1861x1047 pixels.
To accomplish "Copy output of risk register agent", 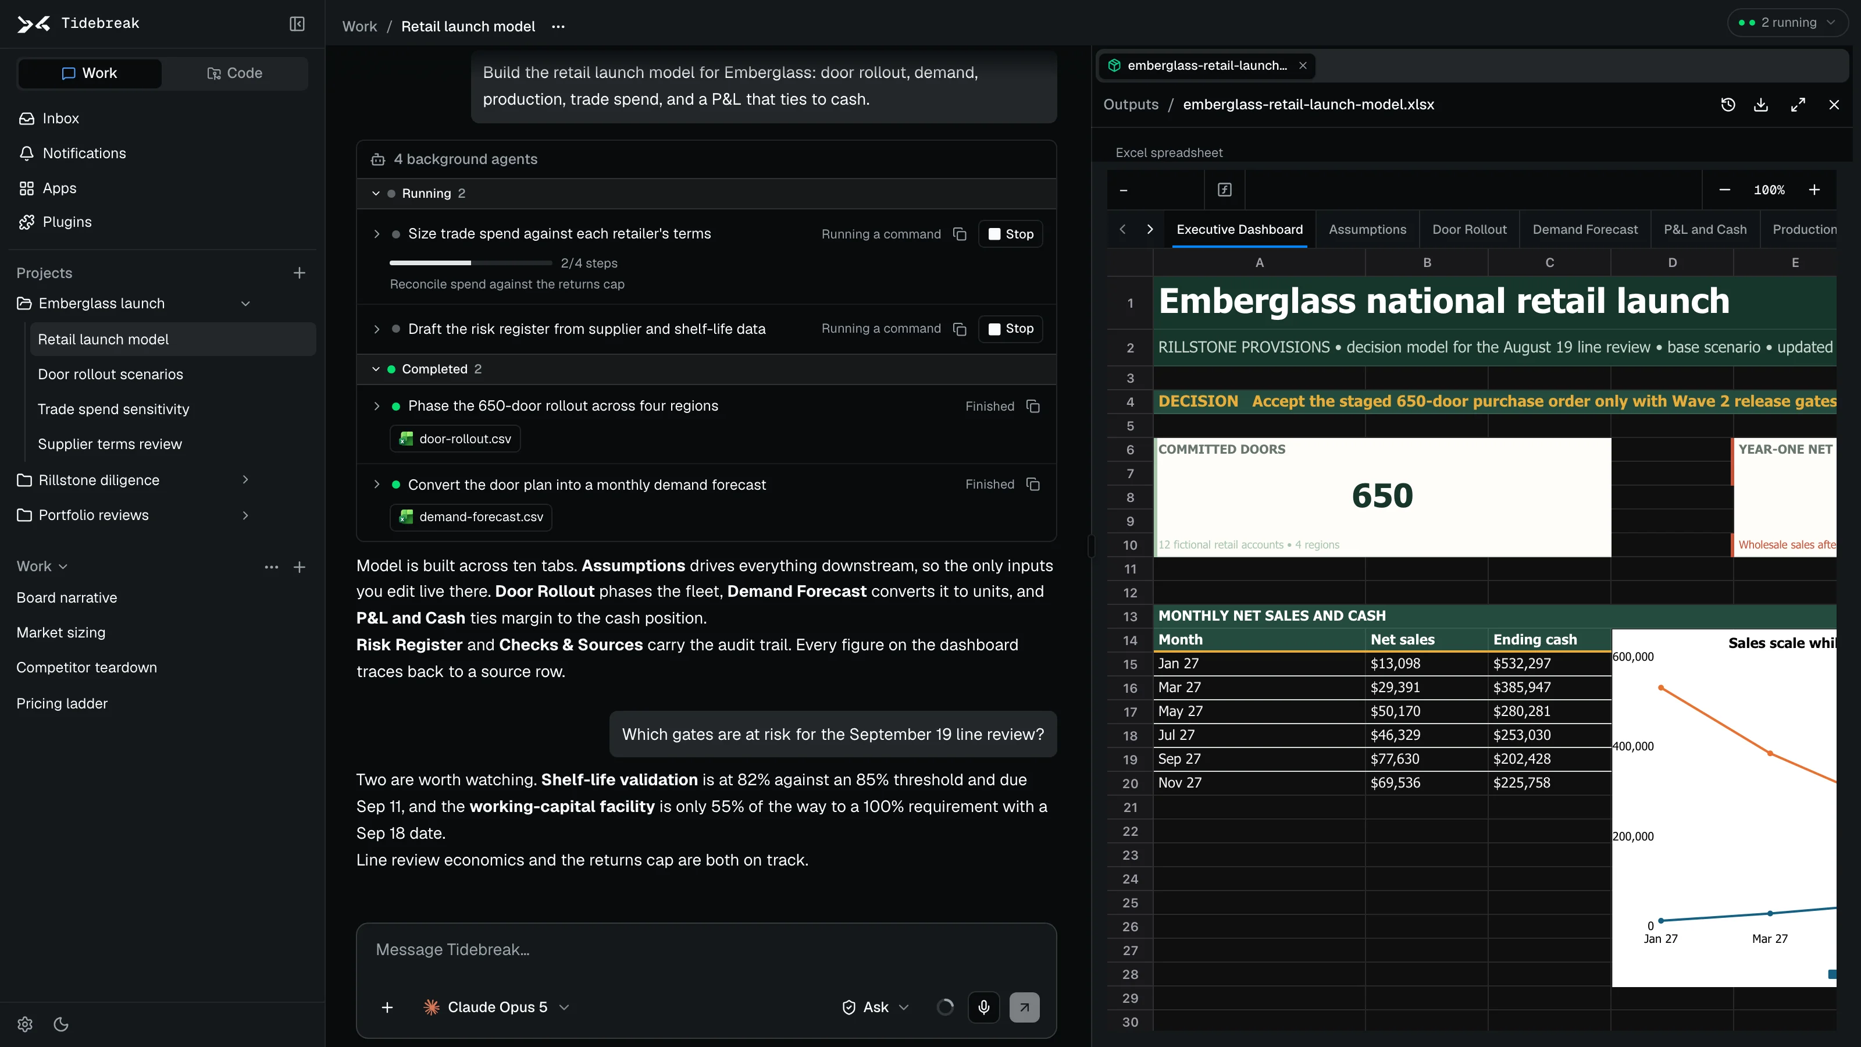I will click(960, 329).
